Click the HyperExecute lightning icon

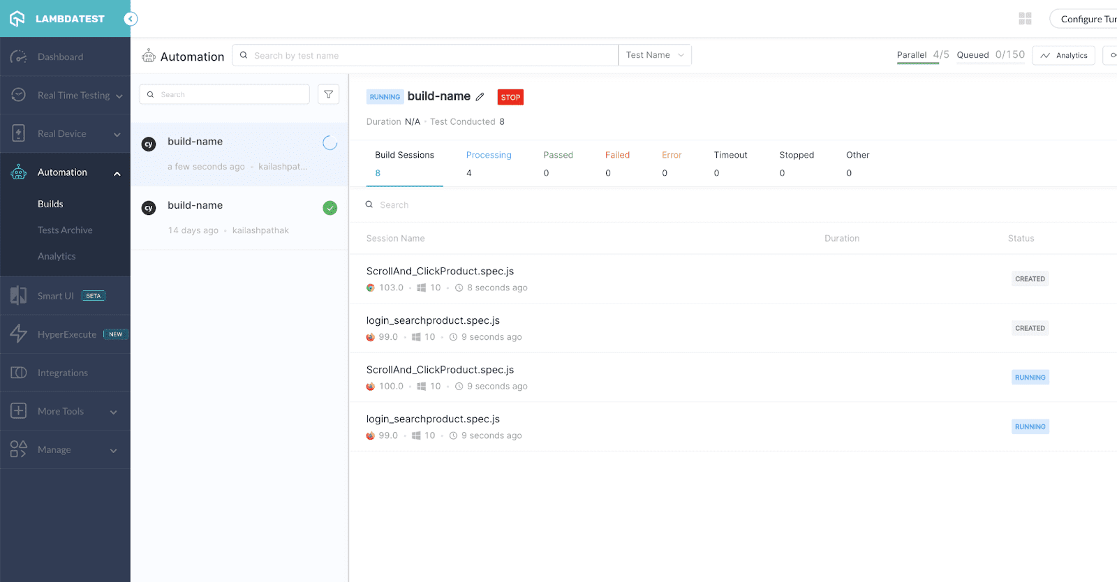tap(19, 334)
